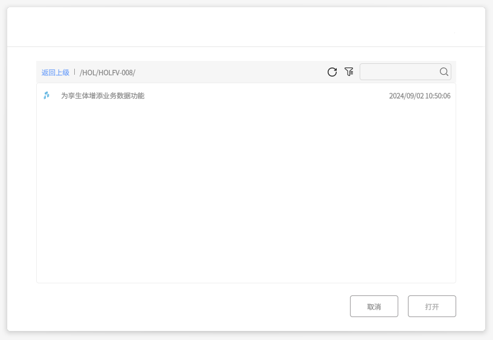Click the blue icon beside 为孪生体增添业务数据功能
Viewport: 493px width, 340px height.
(x=46, y=96)
